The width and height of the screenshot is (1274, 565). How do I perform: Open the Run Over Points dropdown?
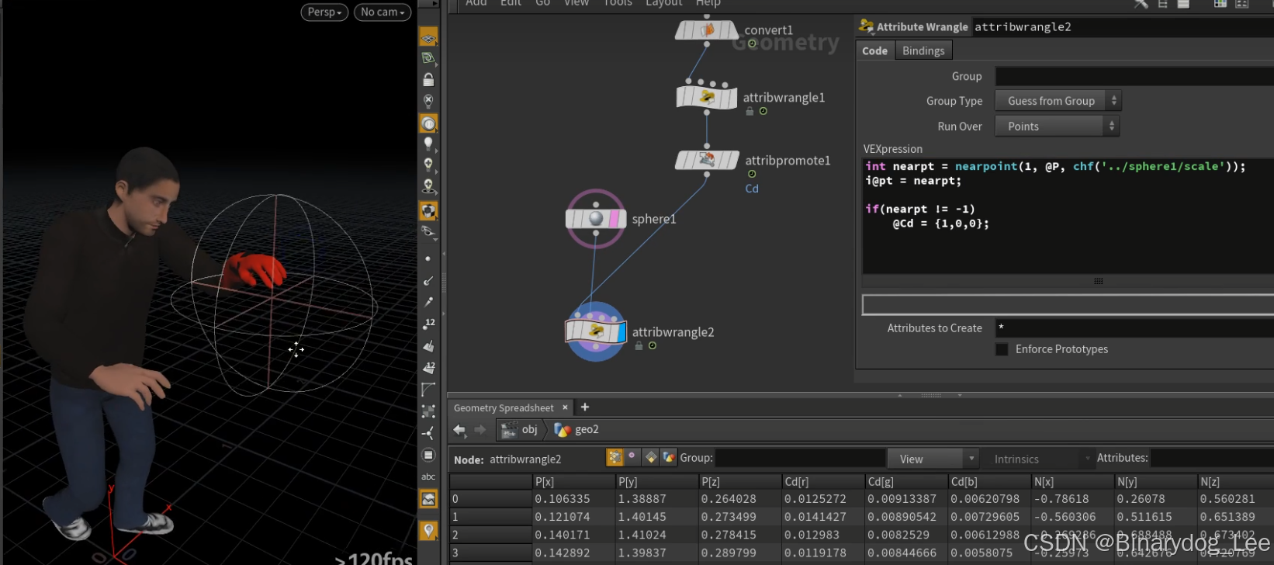[x=1057, y=126]
